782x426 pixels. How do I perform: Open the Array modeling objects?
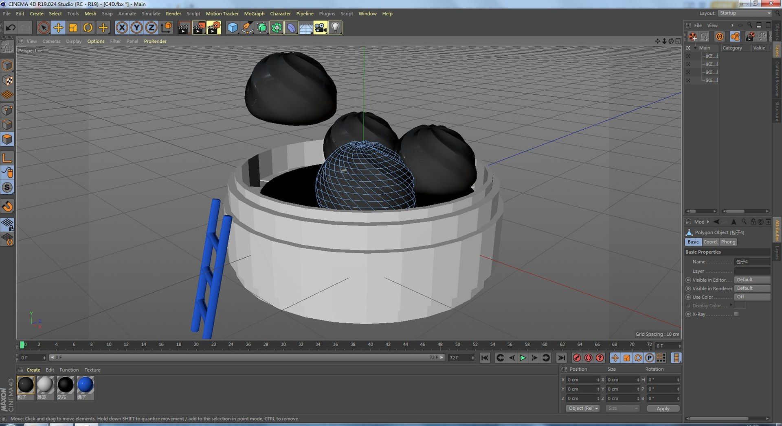point(277,28)
